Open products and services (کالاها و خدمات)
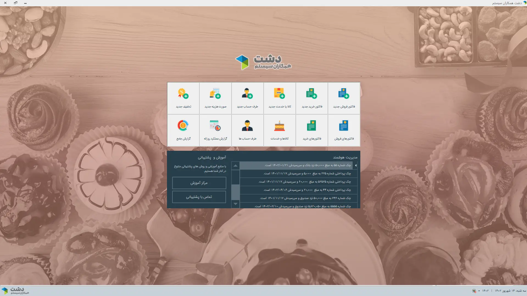This screenshot has height=296, width=527. pyautogui.click(x=280, y=130)
